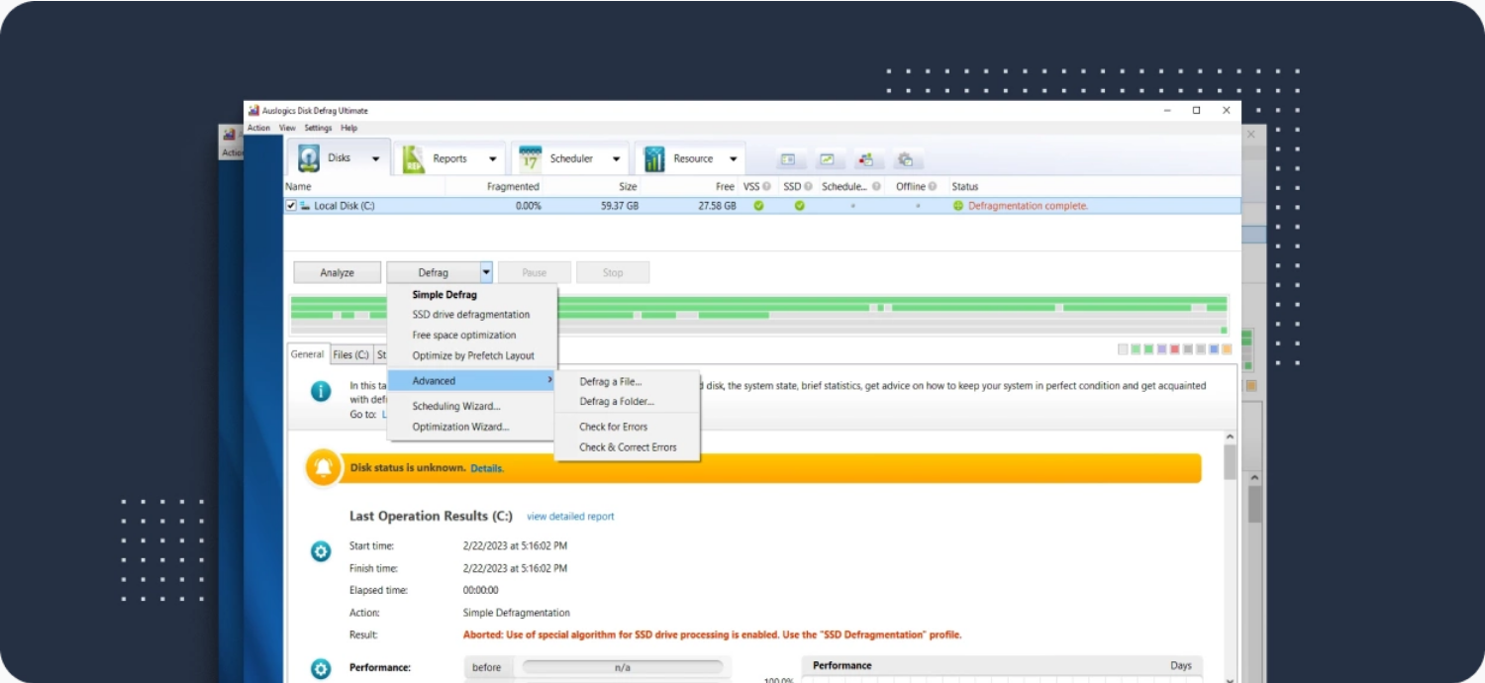Open the Defrag dropdown arrow
The width and height of the screenshot is (1485, 683).
(485, 271)
